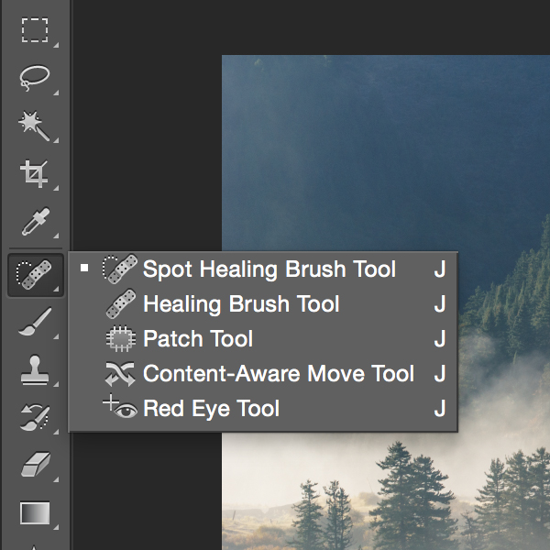Select the Rectangular Marquee tool

point(35,30)
